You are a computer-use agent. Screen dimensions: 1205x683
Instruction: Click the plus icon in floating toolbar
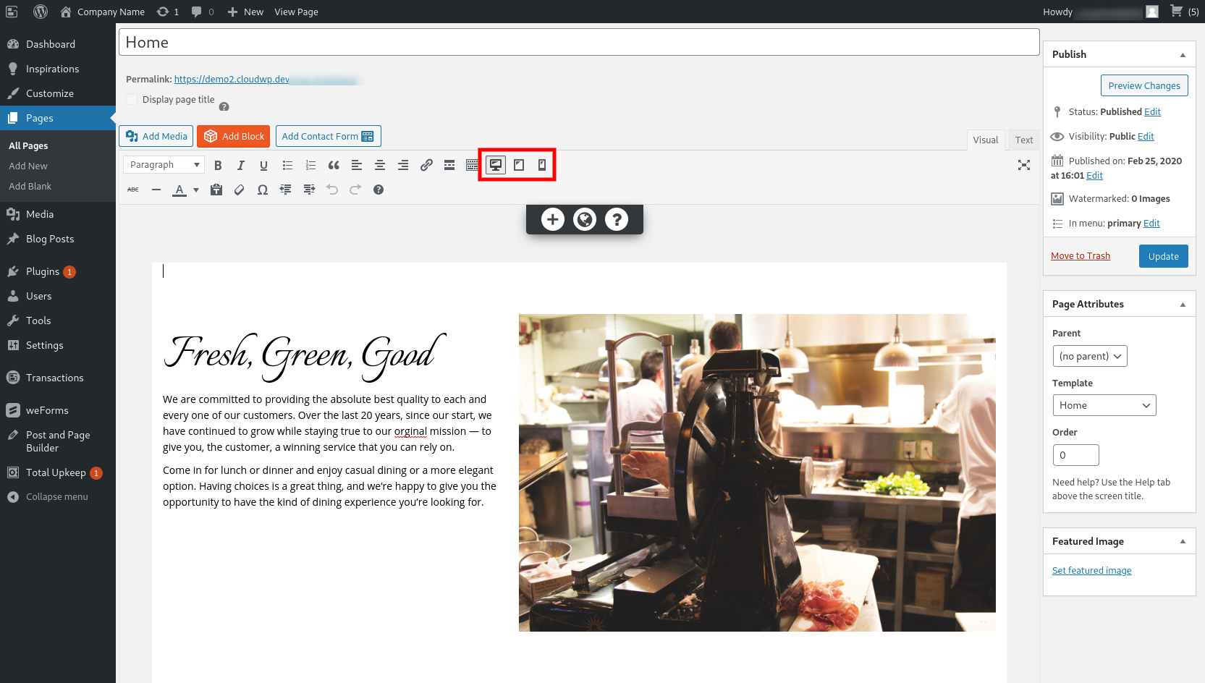(553, 219)
